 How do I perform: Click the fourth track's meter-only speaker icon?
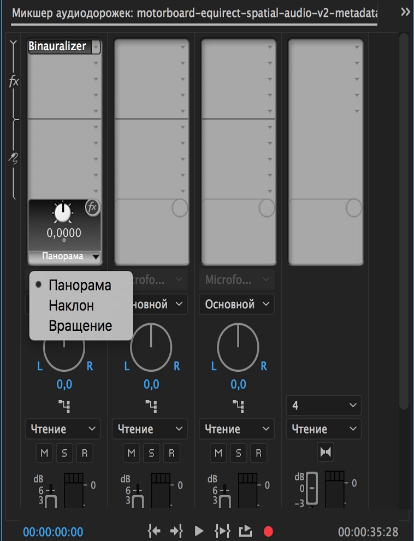pos(326,451)
